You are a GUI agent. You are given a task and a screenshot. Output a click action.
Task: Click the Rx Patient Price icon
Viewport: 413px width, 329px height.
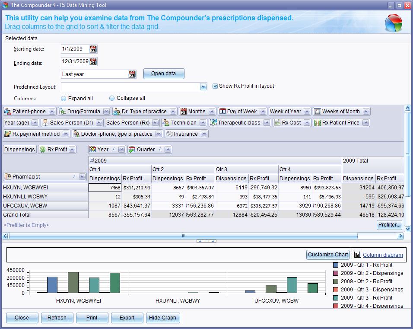(318, 123)
